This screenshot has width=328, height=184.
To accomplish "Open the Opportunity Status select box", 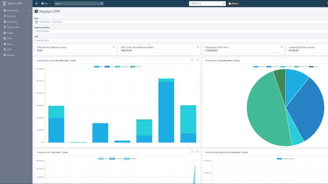I will click(x=181, y=31).
